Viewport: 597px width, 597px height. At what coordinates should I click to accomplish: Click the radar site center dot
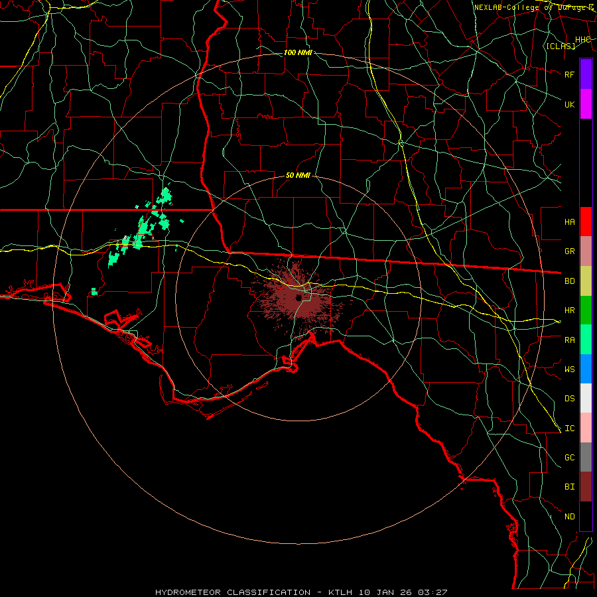point(299,297)
